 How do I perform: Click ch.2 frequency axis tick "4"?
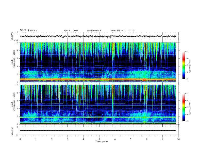click(x=18, y=109)
